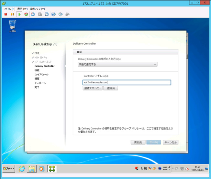Click the Reset virtual machine icon
This screenshot has width=211, height=179.
pyautogui.click(x=26, y=14)
